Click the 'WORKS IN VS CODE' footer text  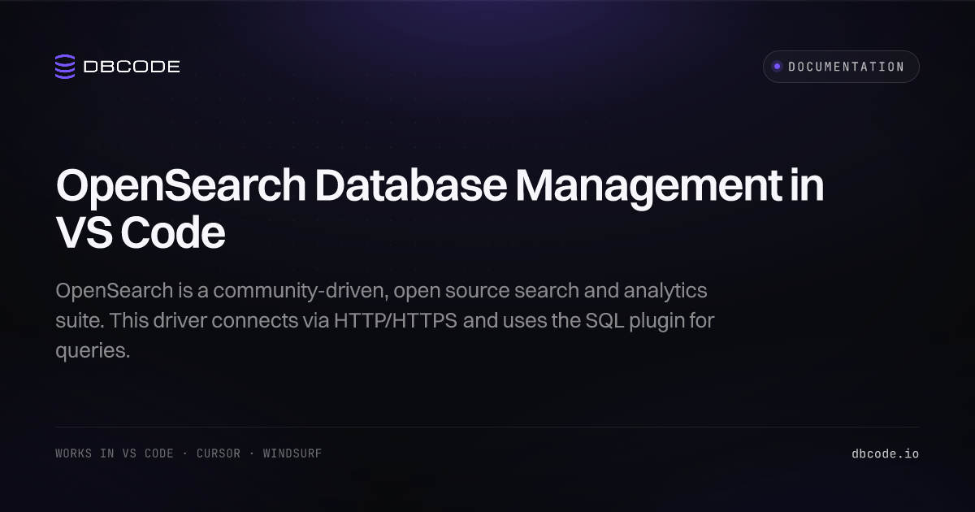[x=115, y=453]
